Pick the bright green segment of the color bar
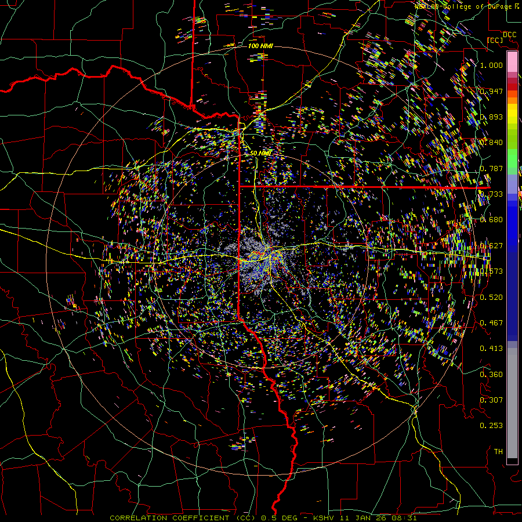522x522 pixels. [x=512, y=158]
